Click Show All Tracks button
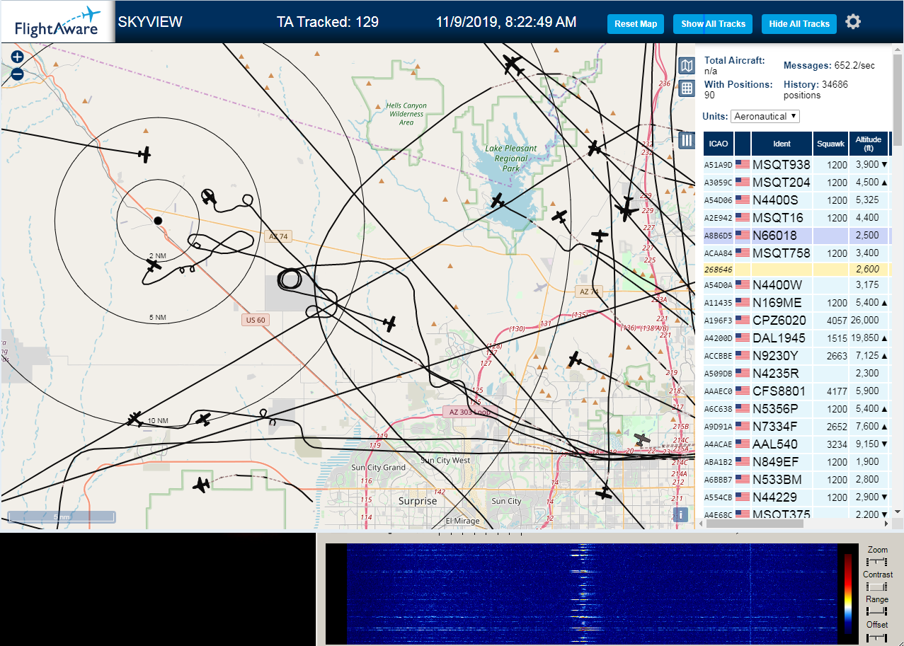This screenshot has width=904, height=646. (x=714, y=24)
